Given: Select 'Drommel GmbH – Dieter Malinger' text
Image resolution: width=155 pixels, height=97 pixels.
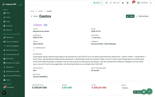Looking at the screenshot, I should [x=103, y=44].
